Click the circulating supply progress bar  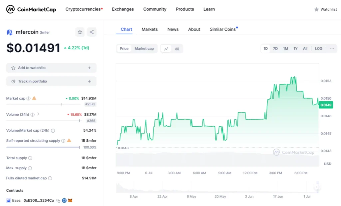(x=43, y=147)
